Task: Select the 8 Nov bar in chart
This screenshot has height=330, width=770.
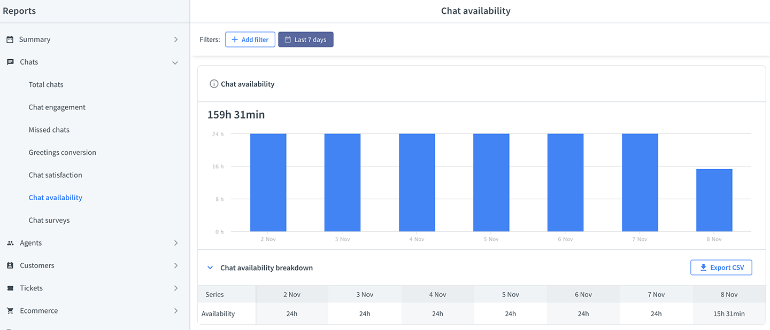Action: [x=714, y=200]
